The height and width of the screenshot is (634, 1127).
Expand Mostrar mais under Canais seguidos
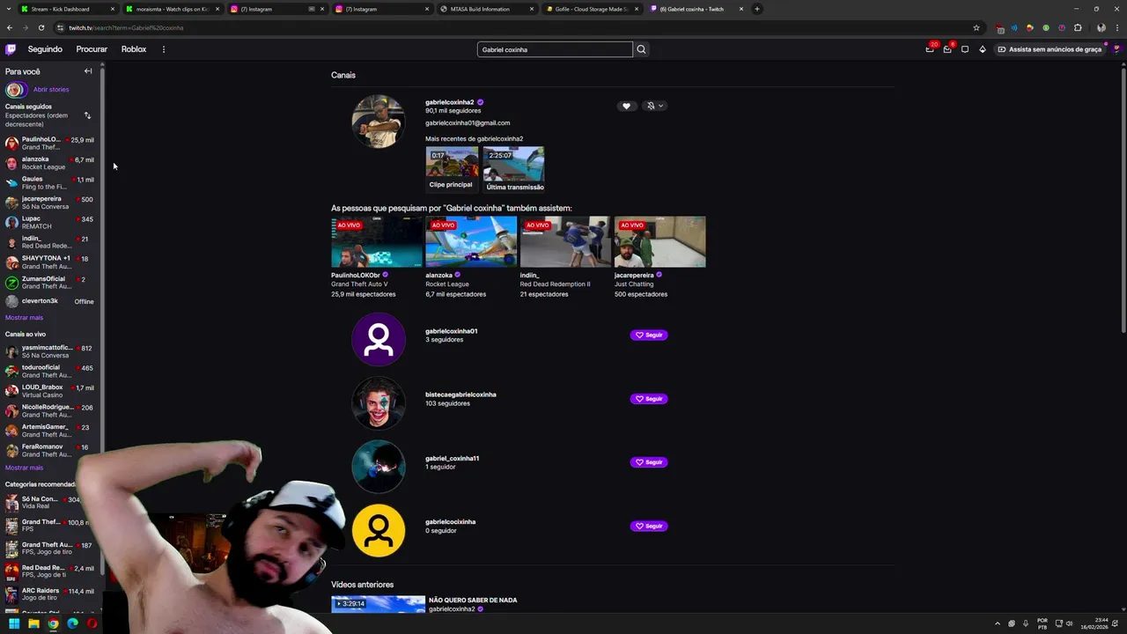point(24,317)
